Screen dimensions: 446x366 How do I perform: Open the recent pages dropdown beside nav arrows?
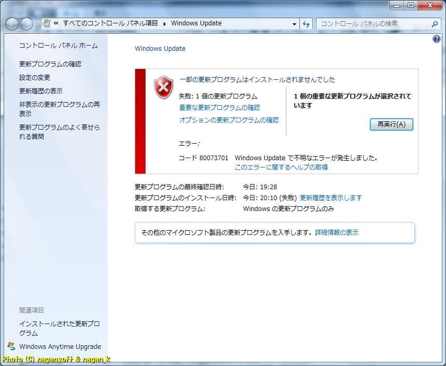pyautogui.click(x=37, y=24)
